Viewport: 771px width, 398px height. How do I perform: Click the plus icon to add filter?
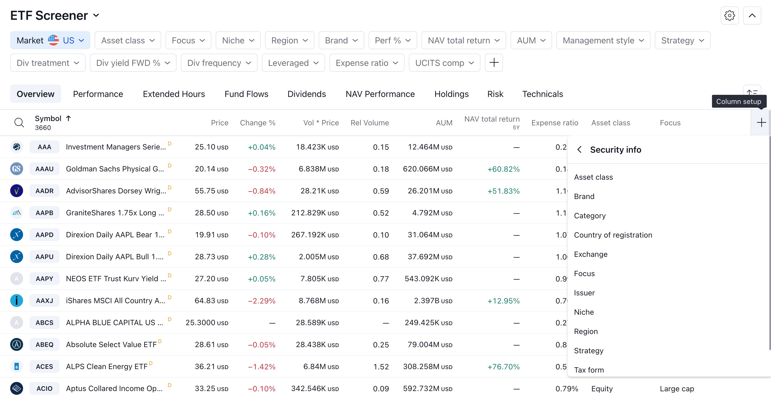[x=494, y=63]
